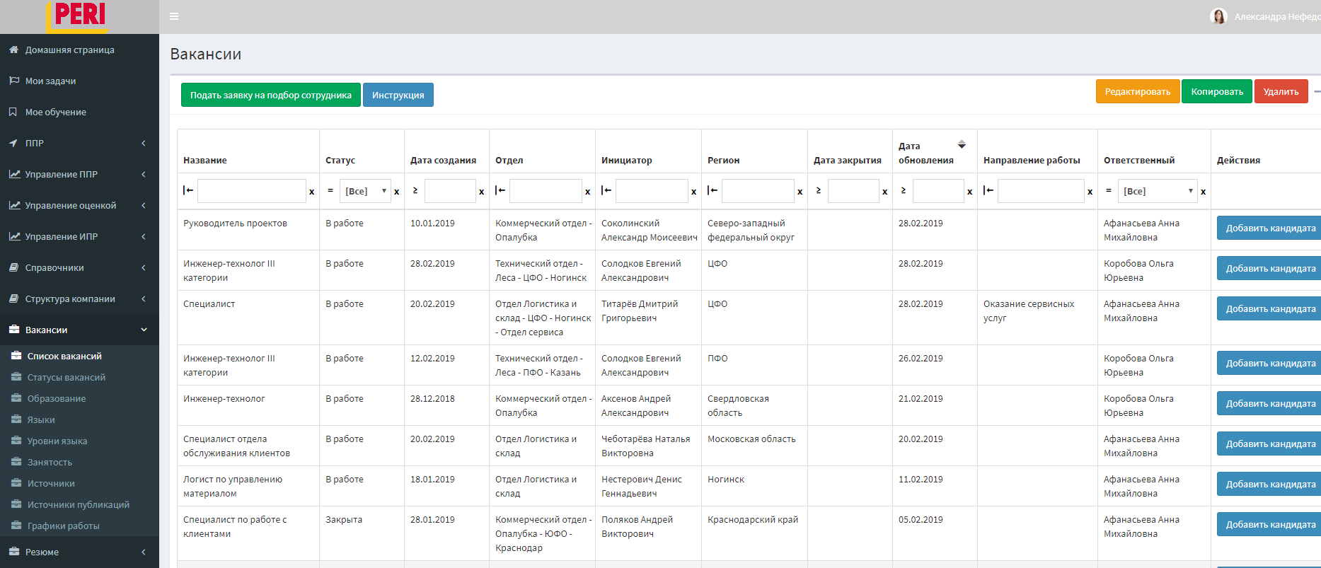Viewport: 1321px width, 568px height.
Task: Click the Инициатор filter text field
Action: coord(652,191)
